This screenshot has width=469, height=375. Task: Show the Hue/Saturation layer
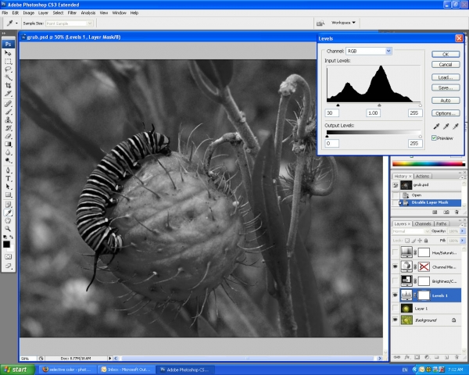tap(395, 252)
